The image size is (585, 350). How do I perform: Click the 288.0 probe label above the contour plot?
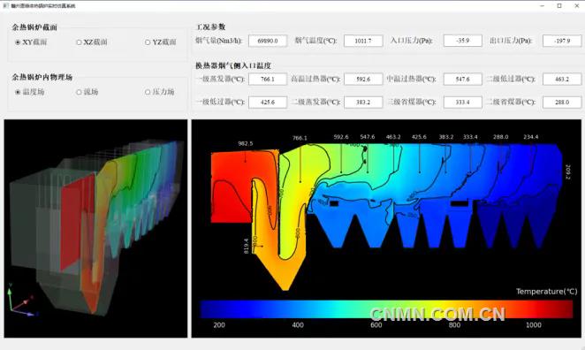(501, 137)
